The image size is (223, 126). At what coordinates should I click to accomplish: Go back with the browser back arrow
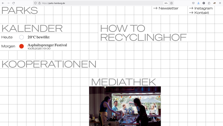[3, 3]
